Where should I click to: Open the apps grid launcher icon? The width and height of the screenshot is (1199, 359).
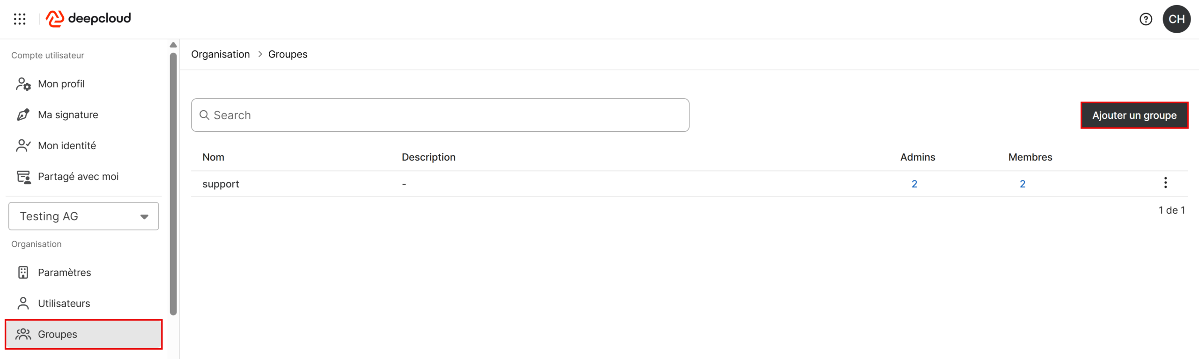point(20,19)
